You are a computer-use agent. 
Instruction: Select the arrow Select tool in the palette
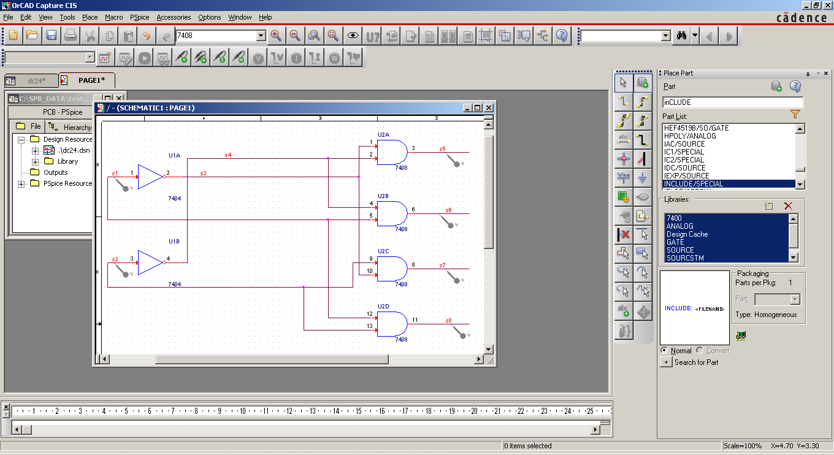(x=624, y=82)
